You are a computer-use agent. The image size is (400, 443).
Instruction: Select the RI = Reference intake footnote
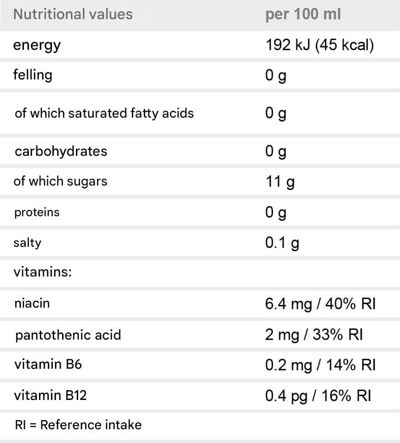78,425
